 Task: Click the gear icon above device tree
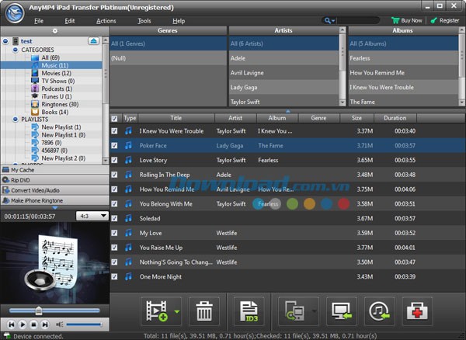(x=54, y=31)
